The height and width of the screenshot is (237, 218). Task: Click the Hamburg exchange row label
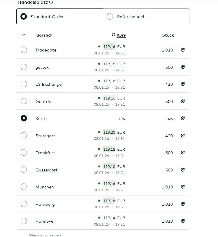(x=45, y=204)
